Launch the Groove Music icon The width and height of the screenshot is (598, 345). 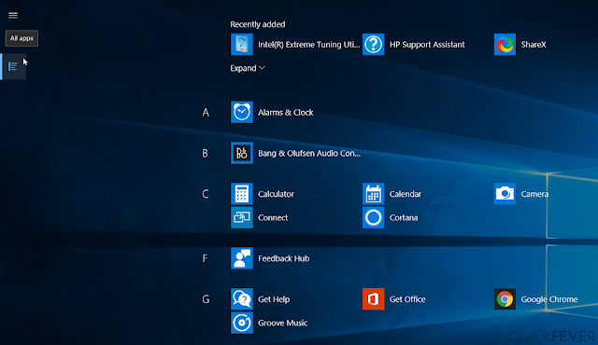click(x=242, y=323)
